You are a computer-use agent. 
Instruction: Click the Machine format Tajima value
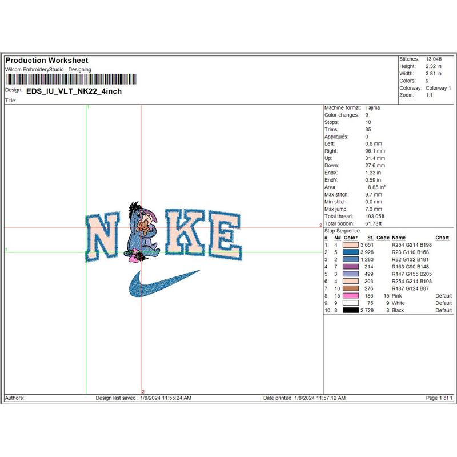[372, 107]
